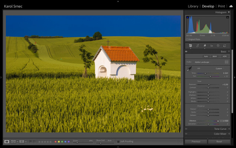Viewport: 236px width, 148px height.
Task: Toggle Basic panel visibility eye
Action: tap(186, 52)
